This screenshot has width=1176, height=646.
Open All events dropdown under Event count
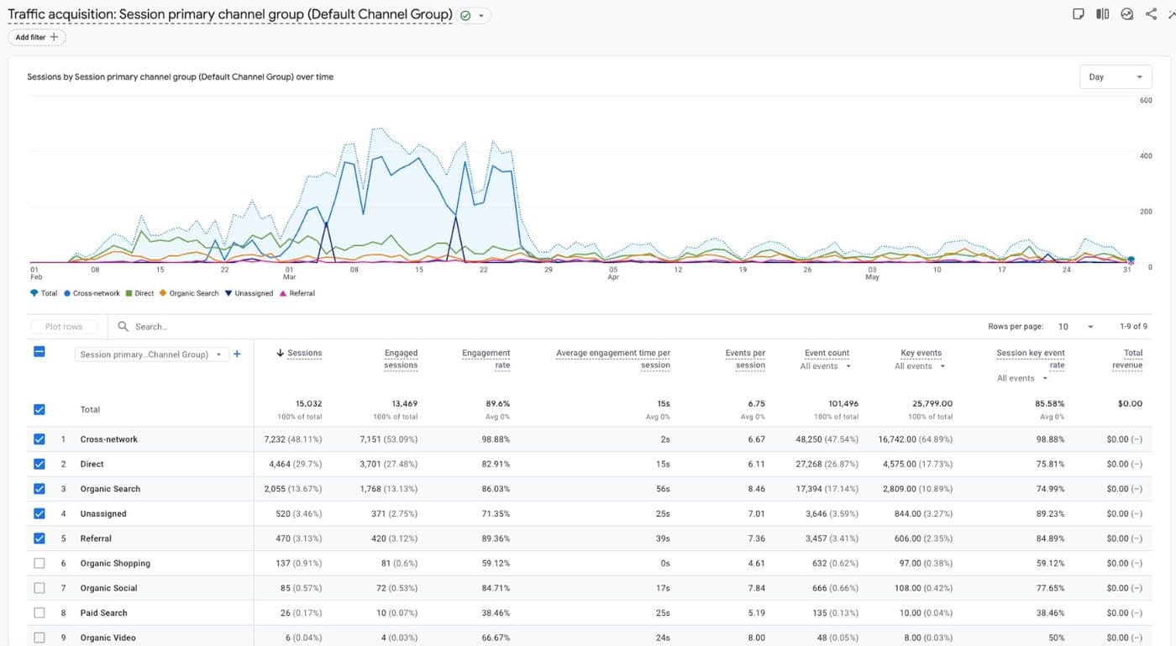point(826,366)
